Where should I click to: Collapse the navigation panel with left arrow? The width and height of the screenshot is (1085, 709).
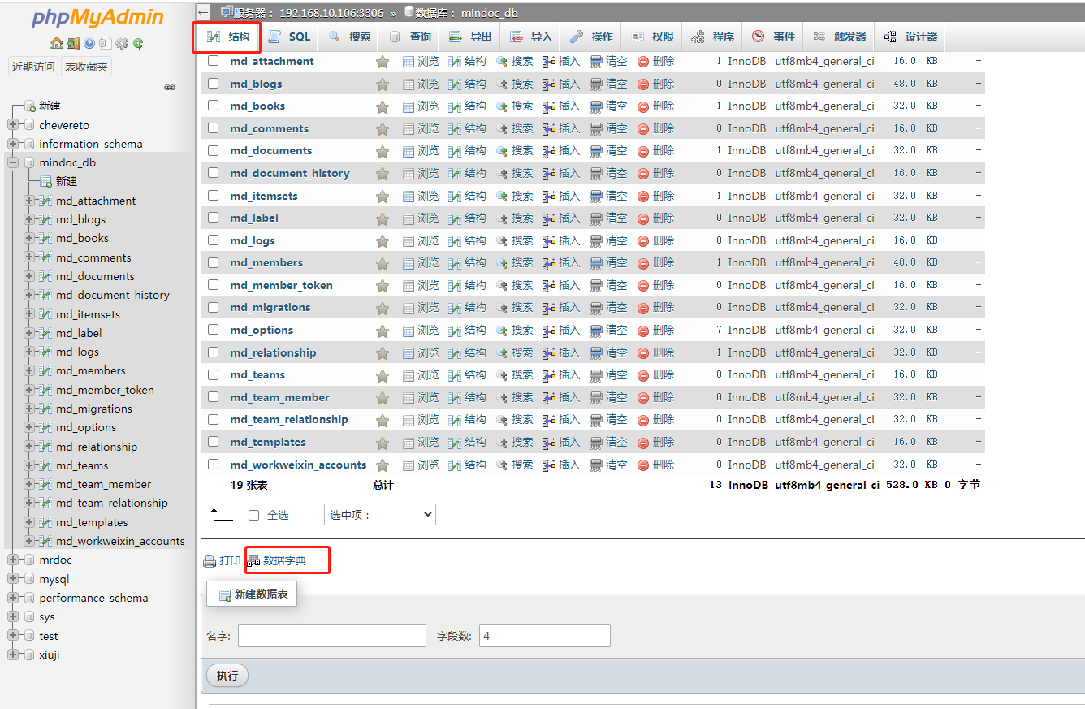point(204,12)
